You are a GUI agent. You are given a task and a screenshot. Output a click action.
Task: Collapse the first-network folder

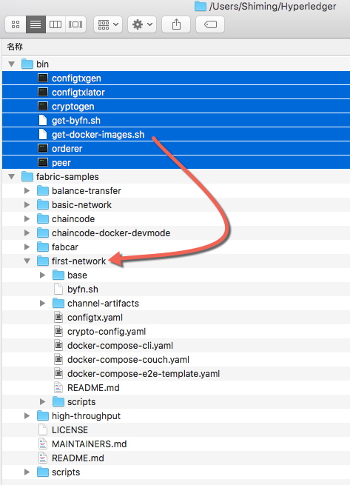coord(27,261)
